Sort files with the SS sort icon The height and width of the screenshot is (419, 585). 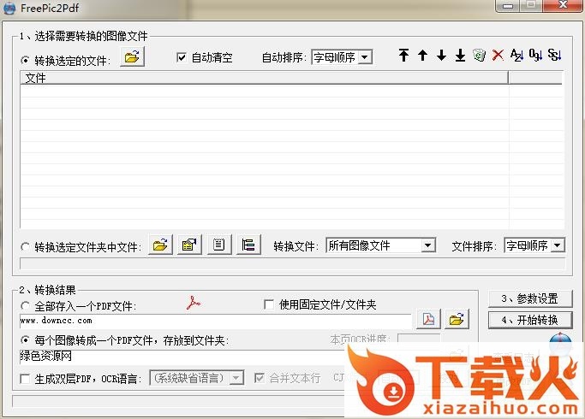(555, 55)
